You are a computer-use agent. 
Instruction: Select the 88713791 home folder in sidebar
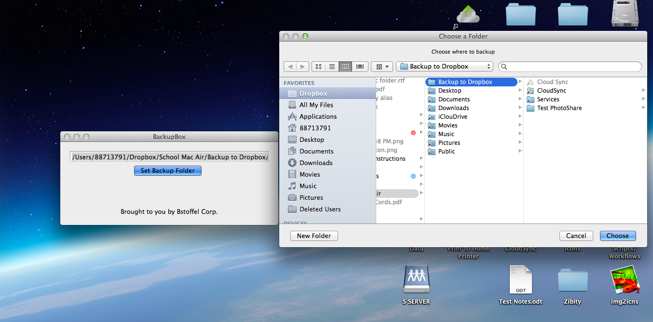[x=327, y=128]
